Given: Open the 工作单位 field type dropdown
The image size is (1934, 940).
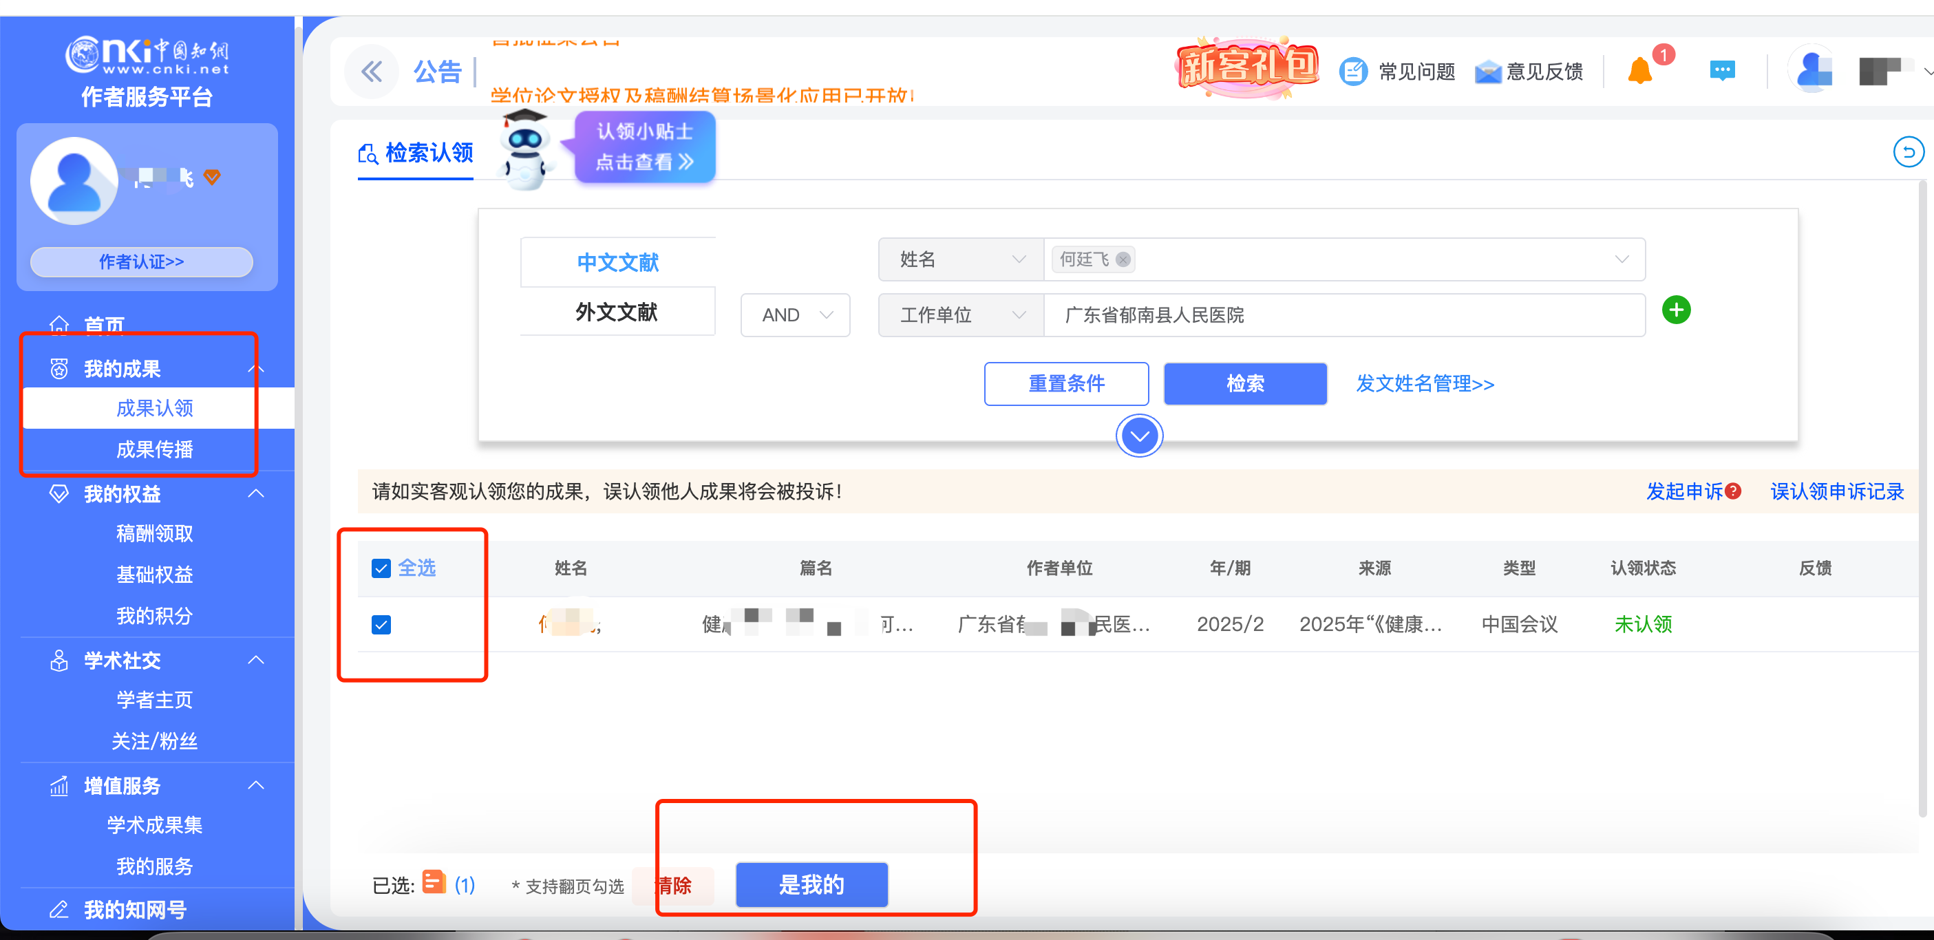Looking at the screenshot, I should click(959, 314).
